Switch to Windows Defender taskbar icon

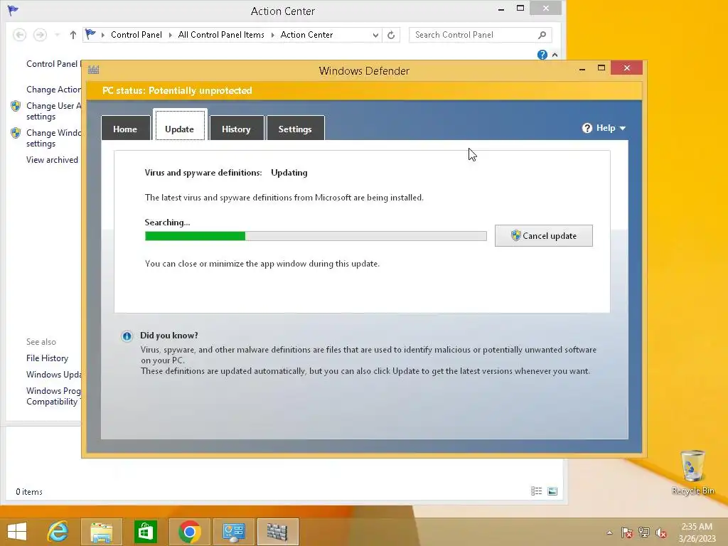coord(277,532)
